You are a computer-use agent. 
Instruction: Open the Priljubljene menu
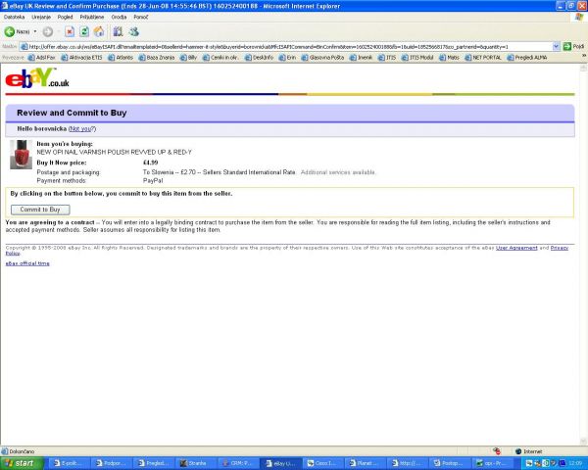(92, 17)
